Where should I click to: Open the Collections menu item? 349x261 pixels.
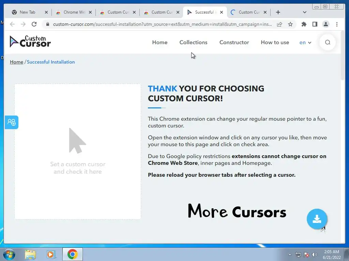[194, 42]
